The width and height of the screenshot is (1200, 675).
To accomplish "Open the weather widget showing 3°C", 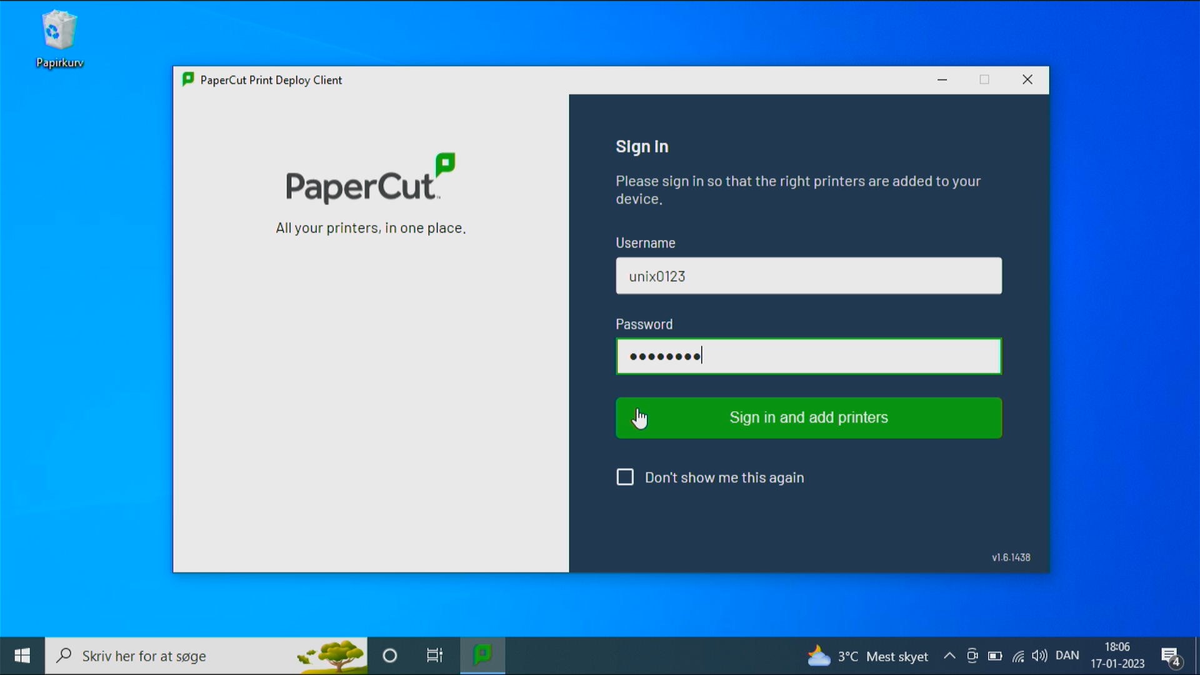I will point(867,656).
